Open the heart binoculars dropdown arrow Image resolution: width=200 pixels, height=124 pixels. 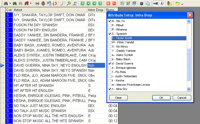coord(31,3)
